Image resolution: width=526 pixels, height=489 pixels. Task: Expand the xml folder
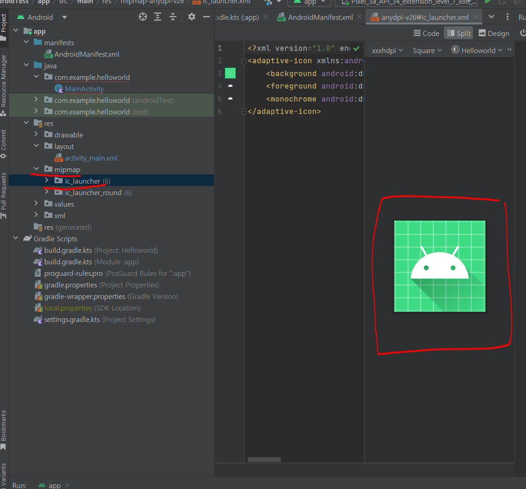coord(36,215)
